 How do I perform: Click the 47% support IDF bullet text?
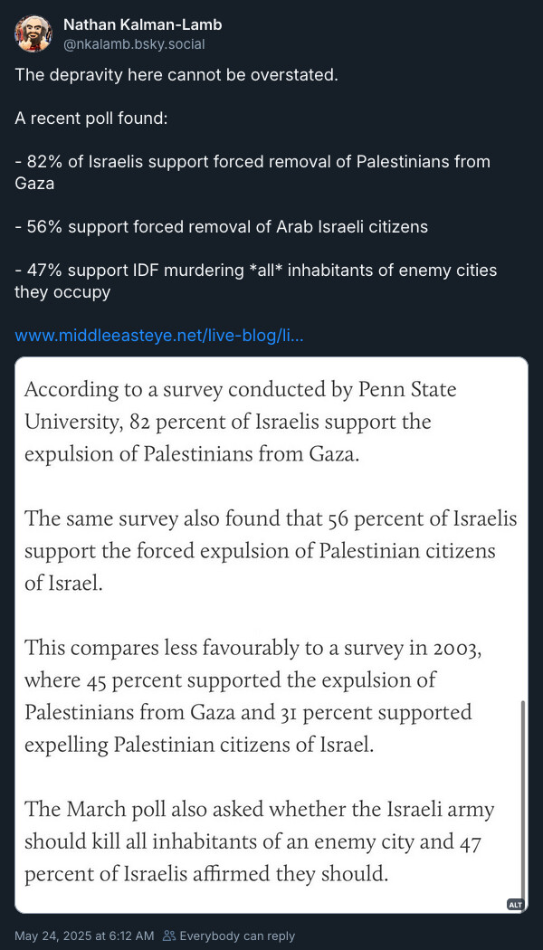point(256,281)
